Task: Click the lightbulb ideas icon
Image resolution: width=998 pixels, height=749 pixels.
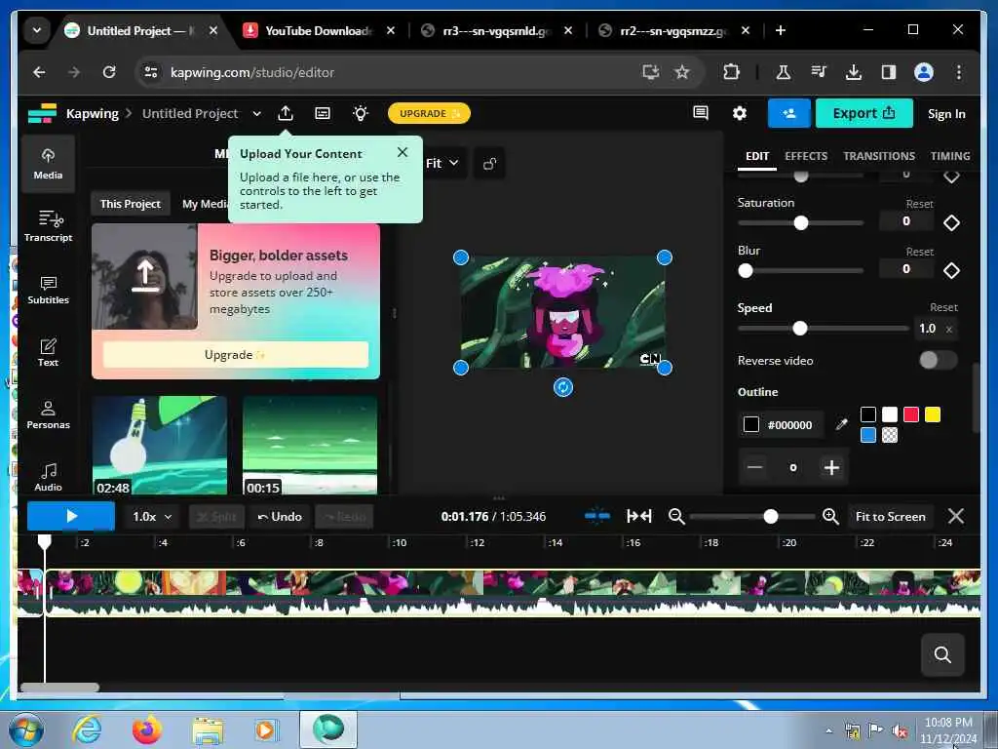Action: [361, 113]
